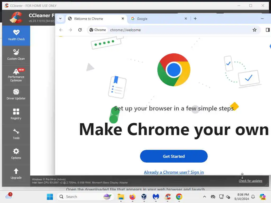Open Health Check in CCleaner sidebar

click(x=16, y=36)
